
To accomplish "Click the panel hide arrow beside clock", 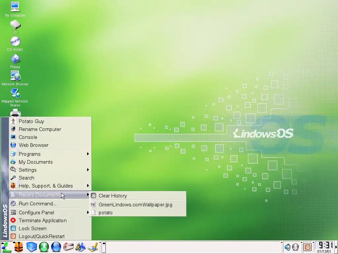I will pyautogui.click(x=336, y=247).
